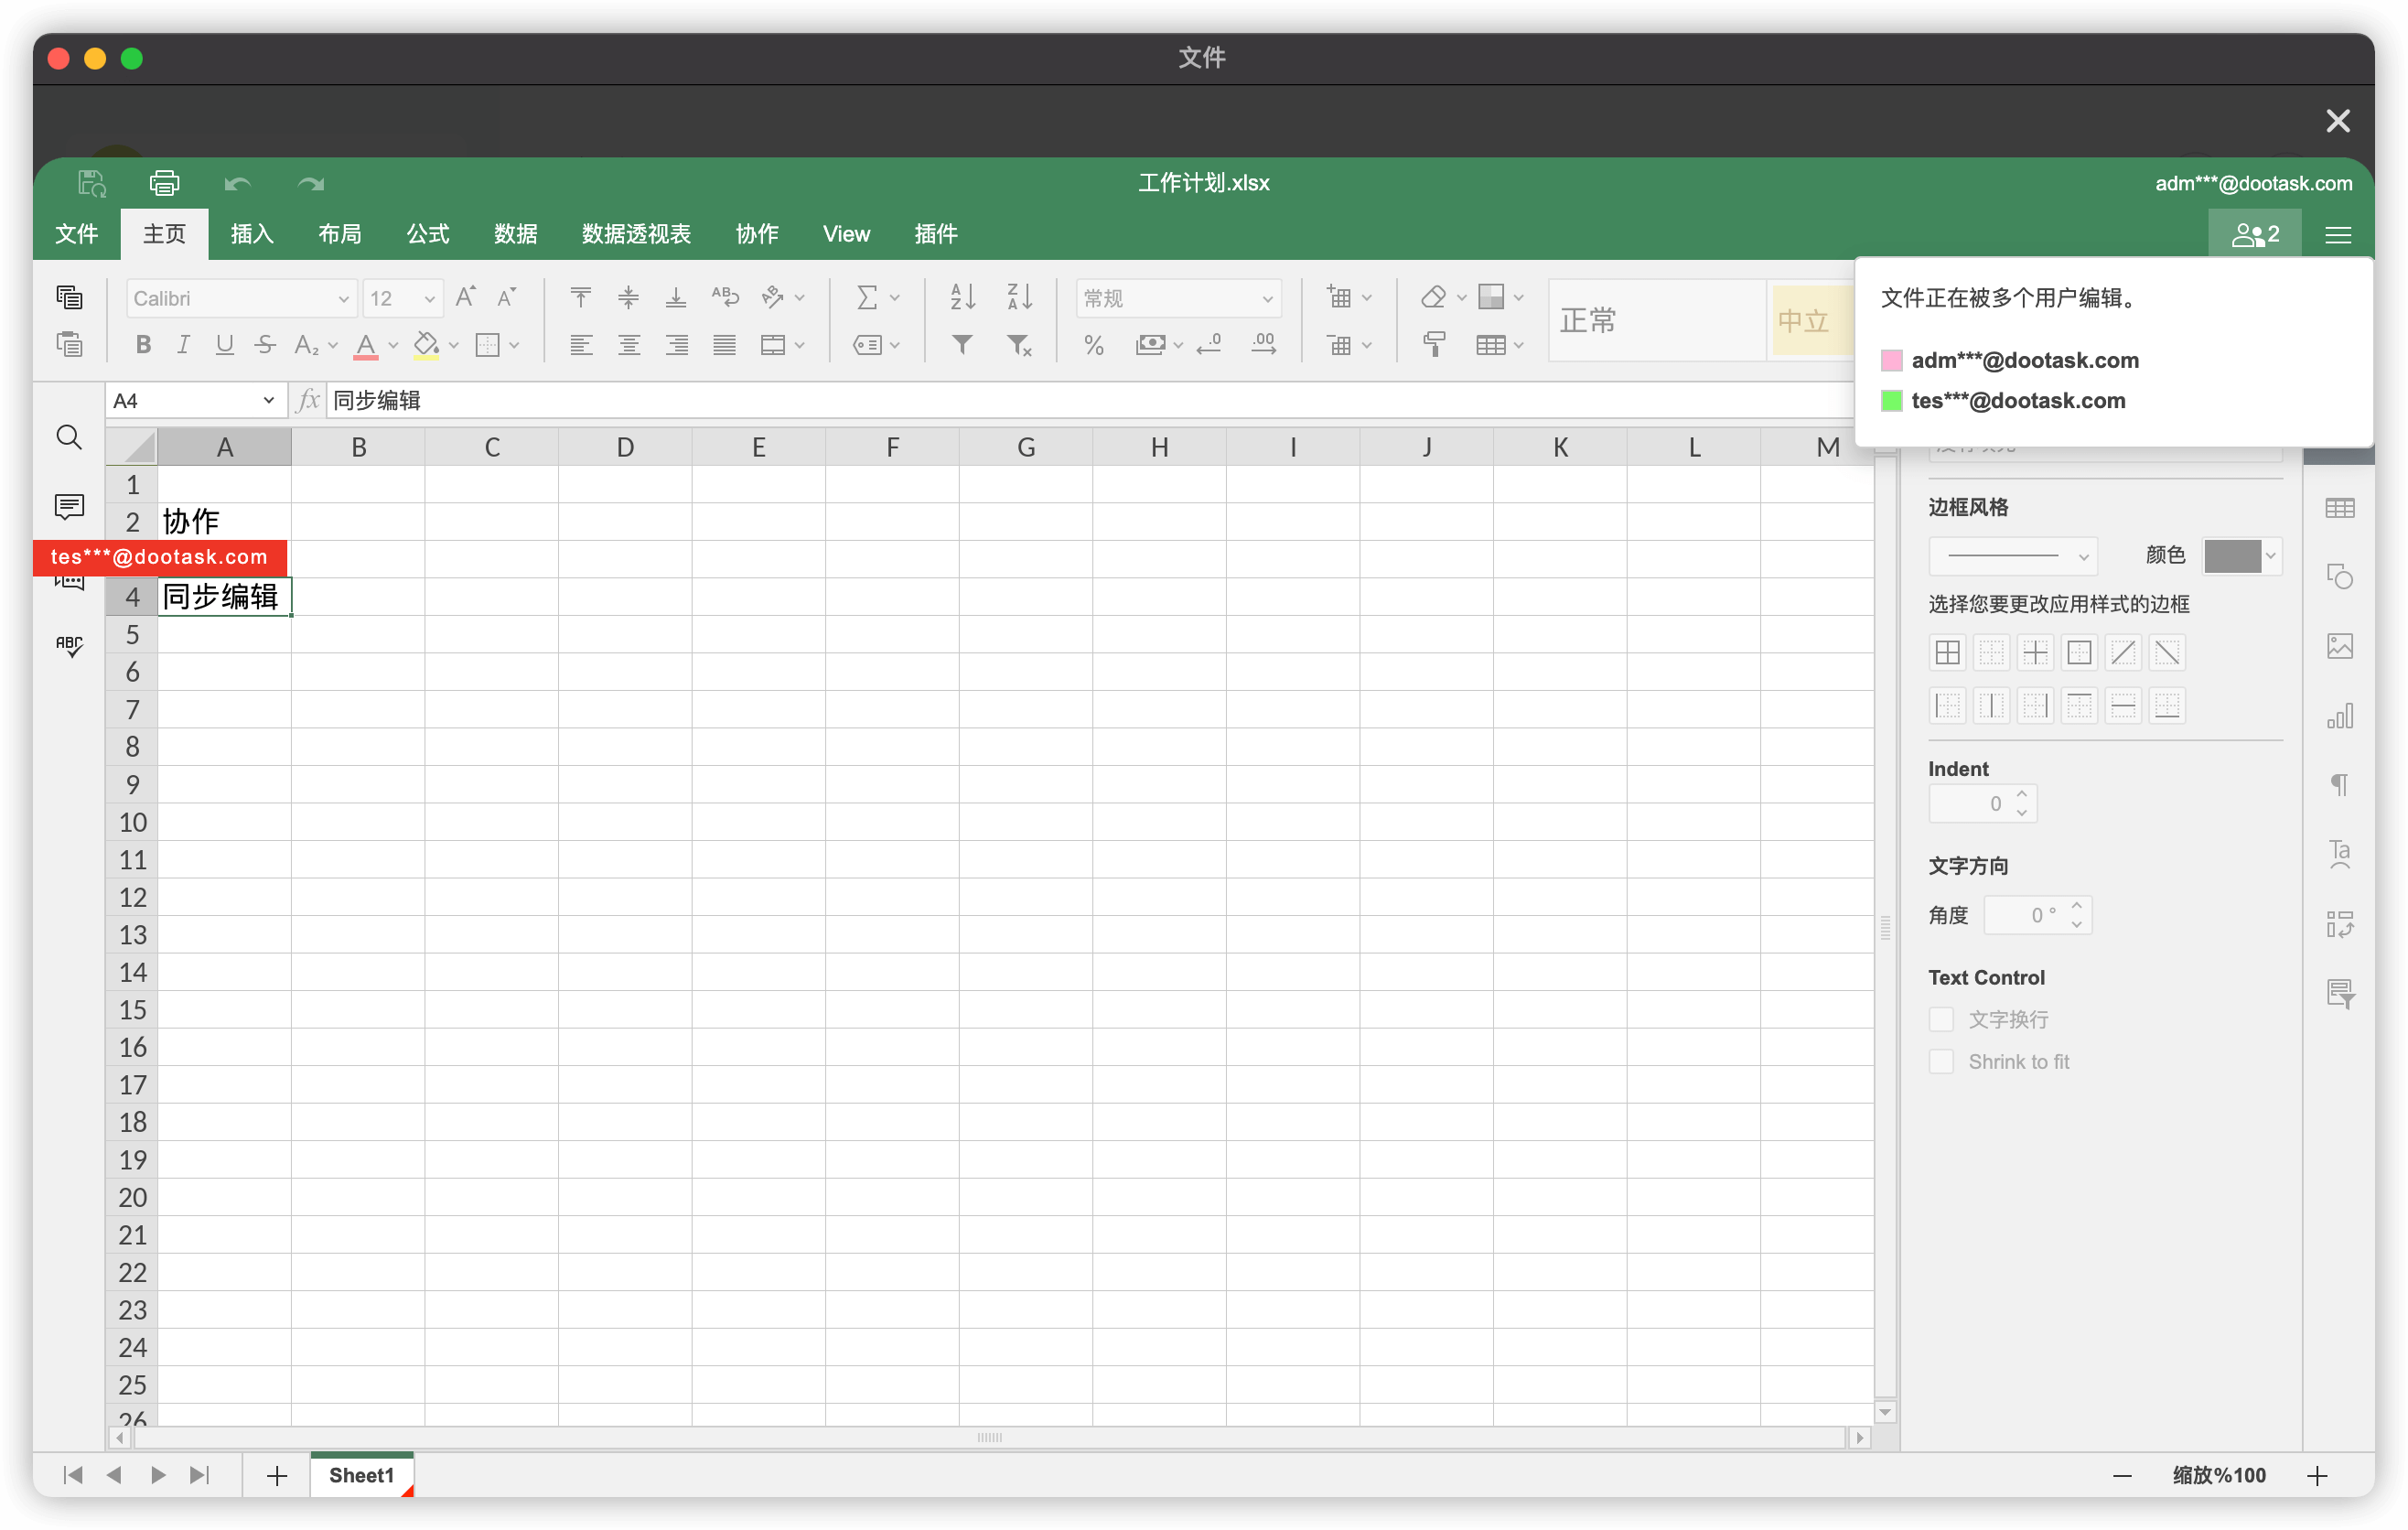Click the Redo arrow

click(311, 184)
